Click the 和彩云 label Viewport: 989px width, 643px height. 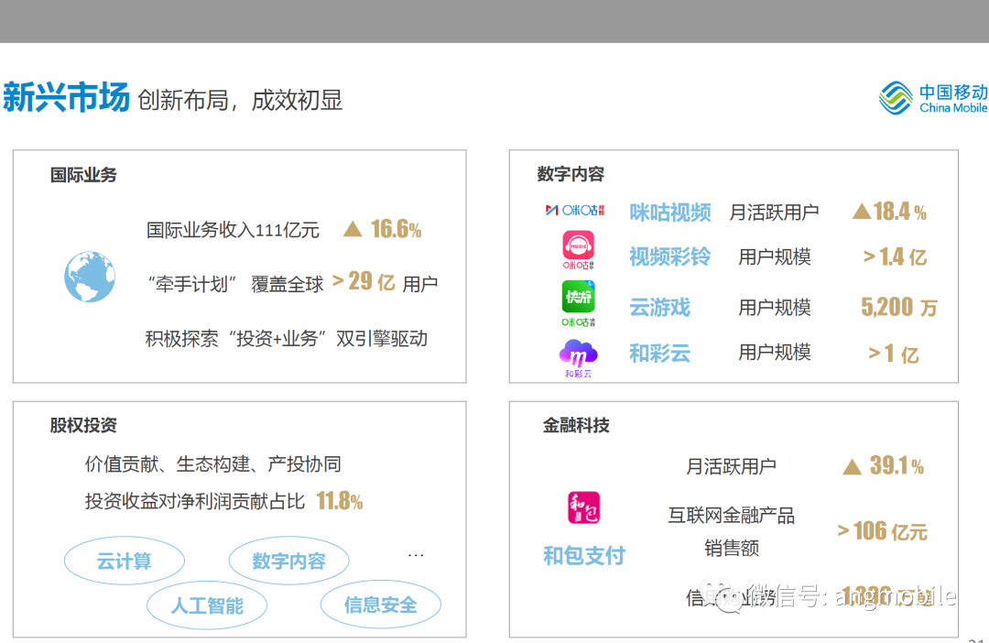click(x=659, y=353)
